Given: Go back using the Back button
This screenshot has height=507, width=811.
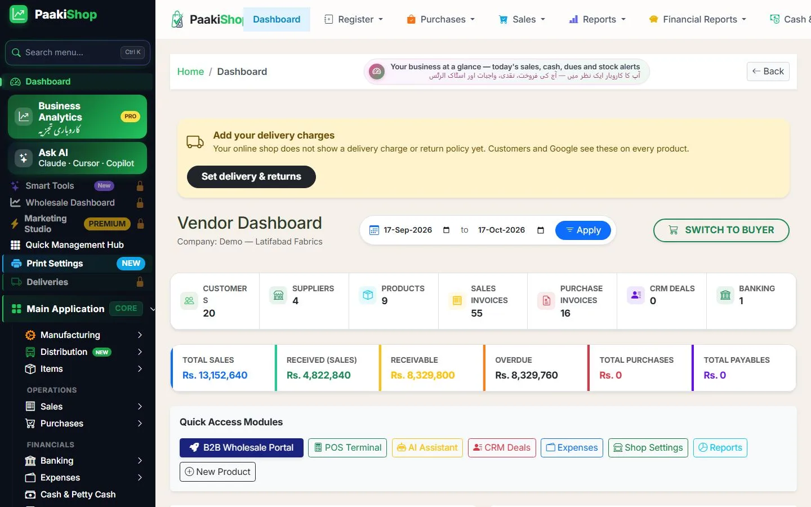Looking at the screenshot, I should point(768,72).
